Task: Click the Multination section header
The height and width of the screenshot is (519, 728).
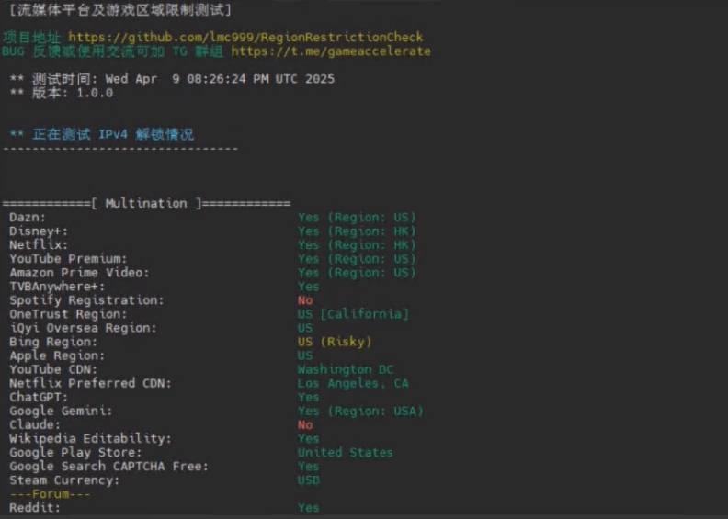Action: coord(146,203)
